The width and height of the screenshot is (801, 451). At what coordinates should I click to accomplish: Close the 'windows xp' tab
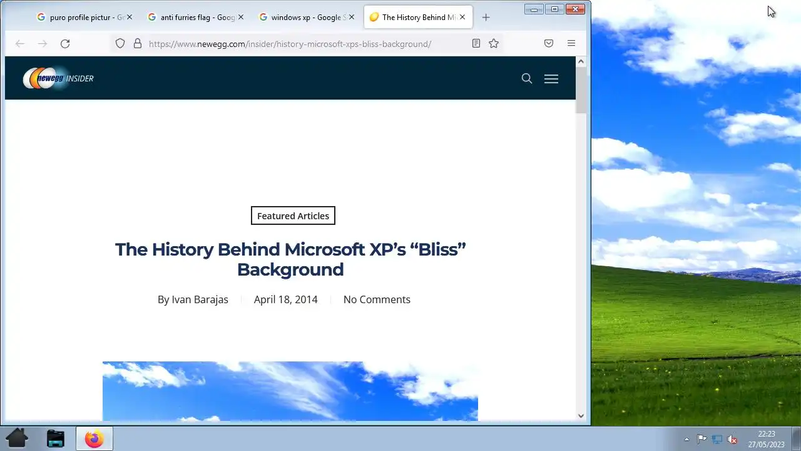point(351,18)
